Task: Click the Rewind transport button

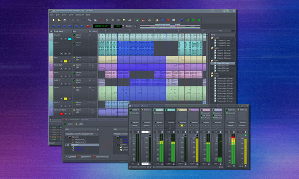Action: [59, 26]
